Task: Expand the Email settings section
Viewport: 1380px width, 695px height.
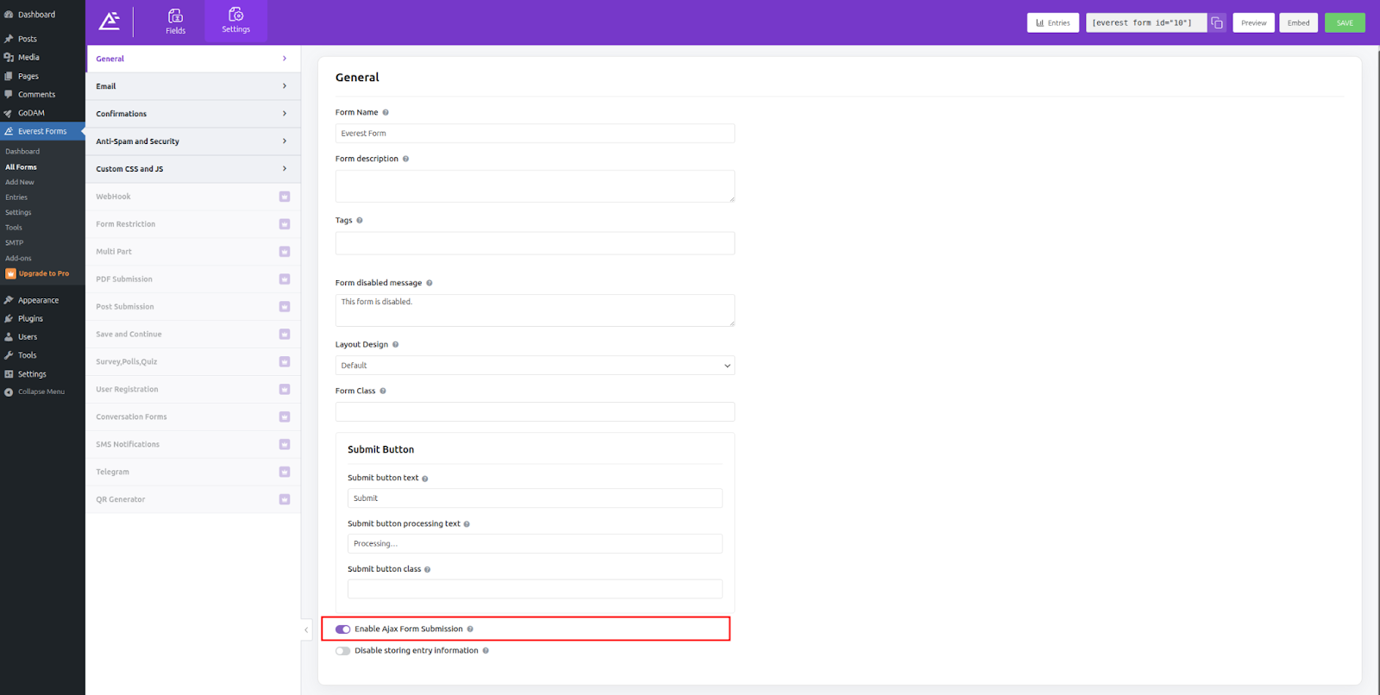Action: tap(192, 86)
